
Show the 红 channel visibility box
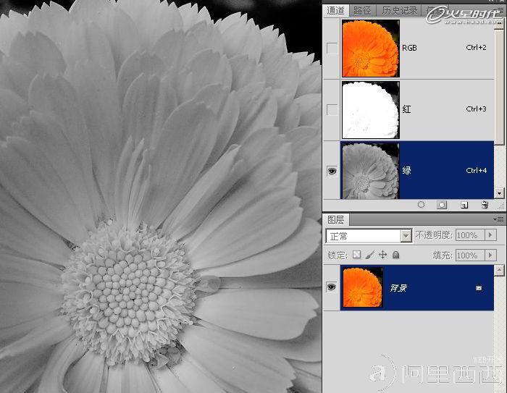point(332,109)
